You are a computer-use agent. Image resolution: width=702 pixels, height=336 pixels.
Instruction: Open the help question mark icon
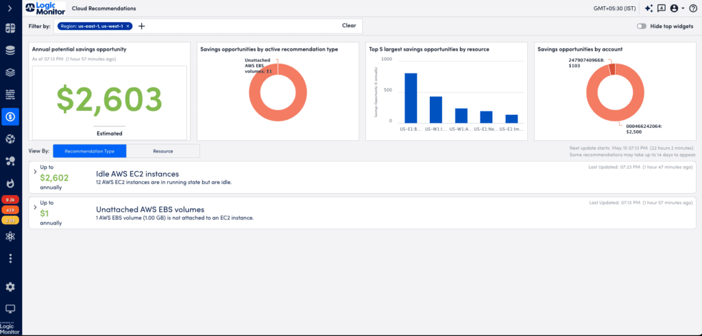pyautogui.click(x=692, y=8)
